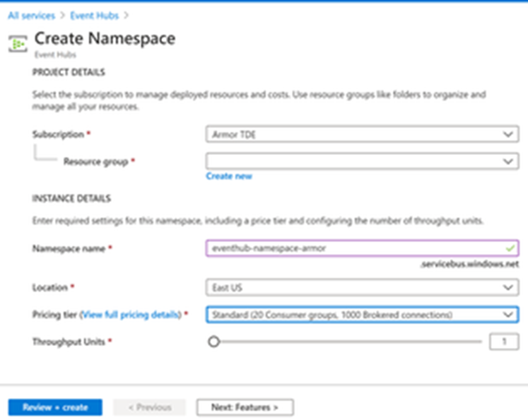Click the .servicebus.windows.net suffix text
Image resolution: width=528 pixels, height=419 pixels.
tap(469, 265)
